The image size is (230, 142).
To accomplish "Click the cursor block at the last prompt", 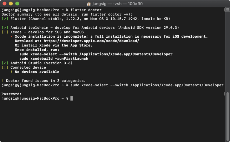I will tap(72, 98).
